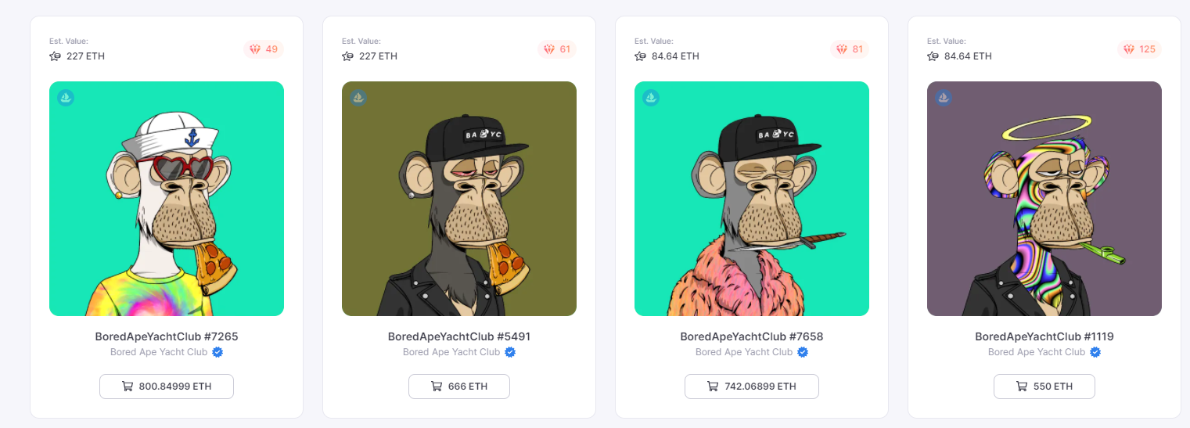Image resolution: width=1190 pixels, height=428 pixels.
Task: Click OpenSea badge on BoredApe #7658 image
Action: 651,98
